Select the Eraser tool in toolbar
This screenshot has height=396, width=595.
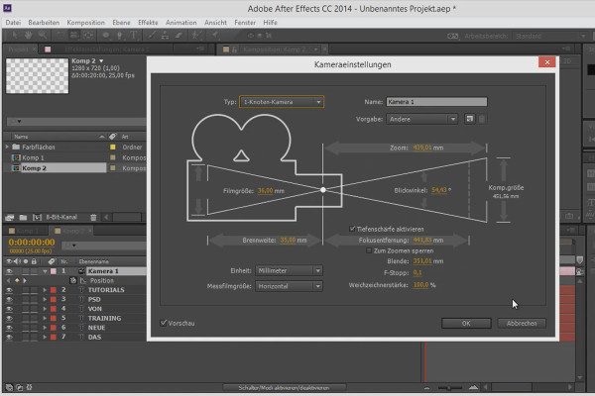pyautogui.click(x=178, y=36)
